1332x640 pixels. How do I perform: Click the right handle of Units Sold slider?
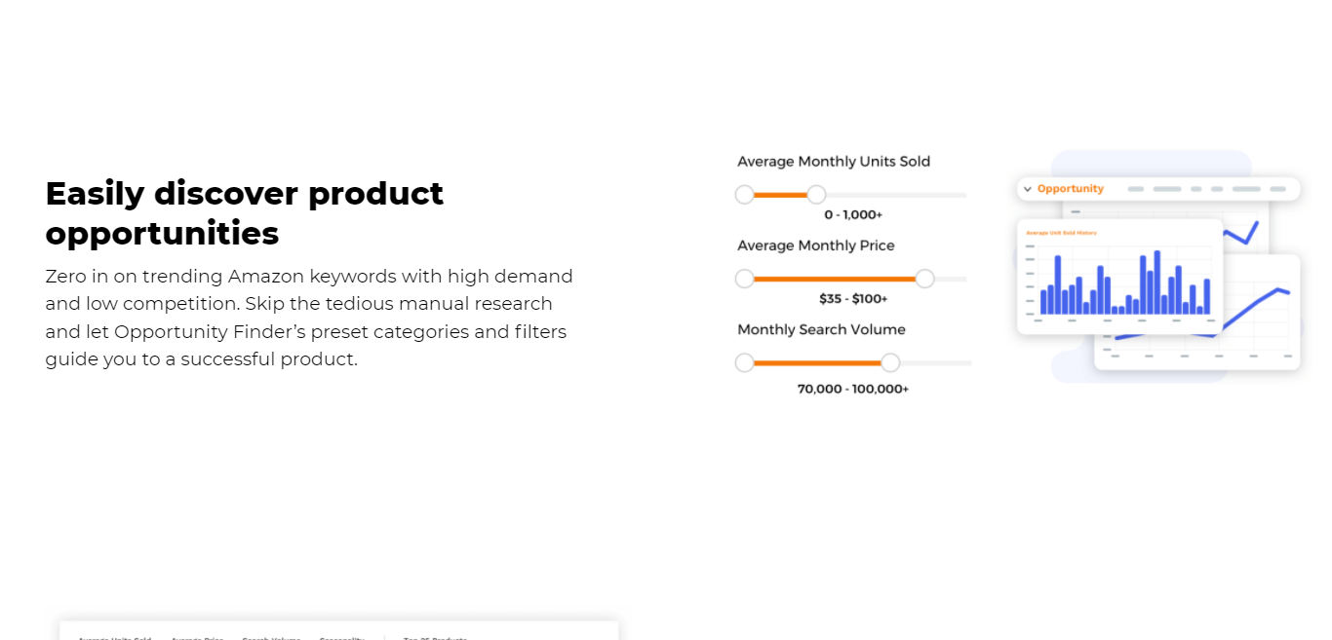pos(816,195)
